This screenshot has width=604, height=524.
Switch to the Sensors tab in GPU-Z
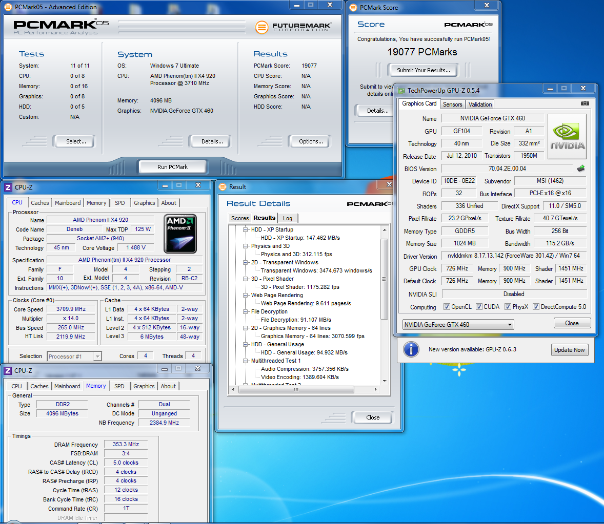coord(452,104)
